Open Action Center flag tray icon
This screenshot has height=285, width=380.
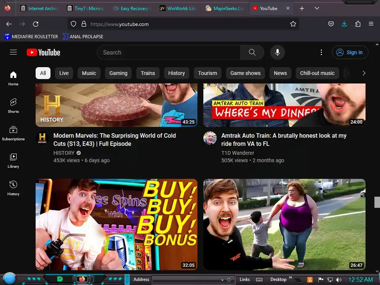tap(321, 280)
